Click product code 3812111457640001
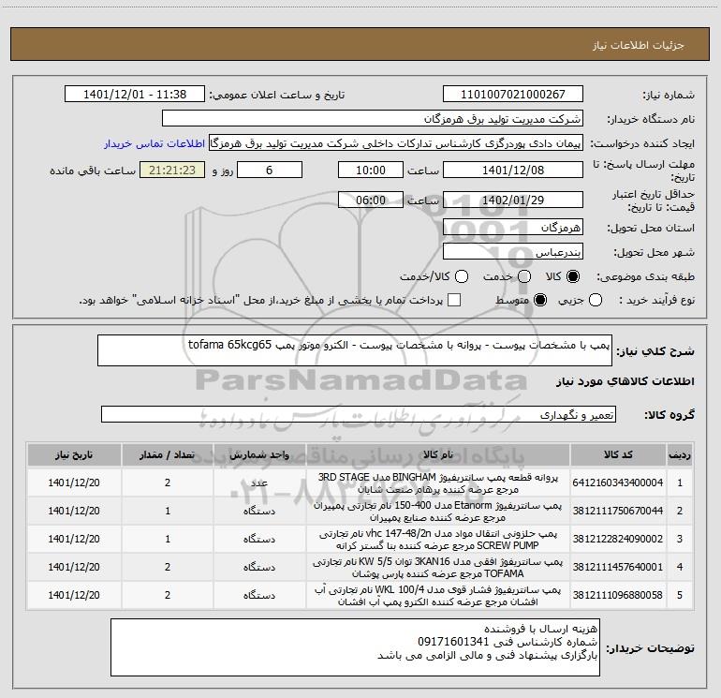Screen dimensions: 721x698 pos(618,567)
